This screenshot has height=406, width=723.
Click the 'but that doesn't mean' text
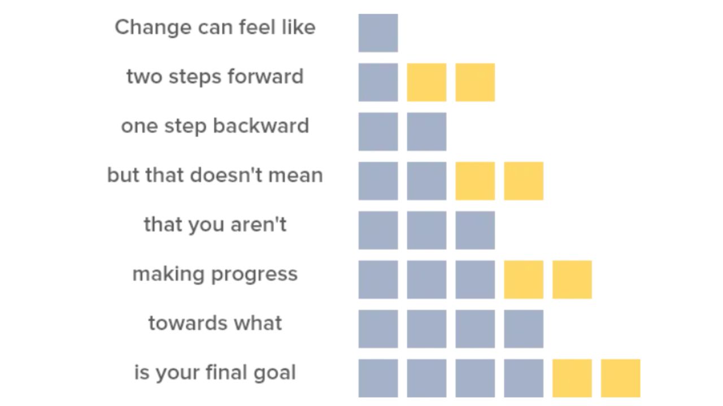click(x=215, y=175)
